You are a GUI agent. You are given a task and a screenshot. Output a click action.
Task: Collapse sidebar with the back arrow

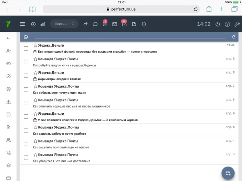pos(9,38)
